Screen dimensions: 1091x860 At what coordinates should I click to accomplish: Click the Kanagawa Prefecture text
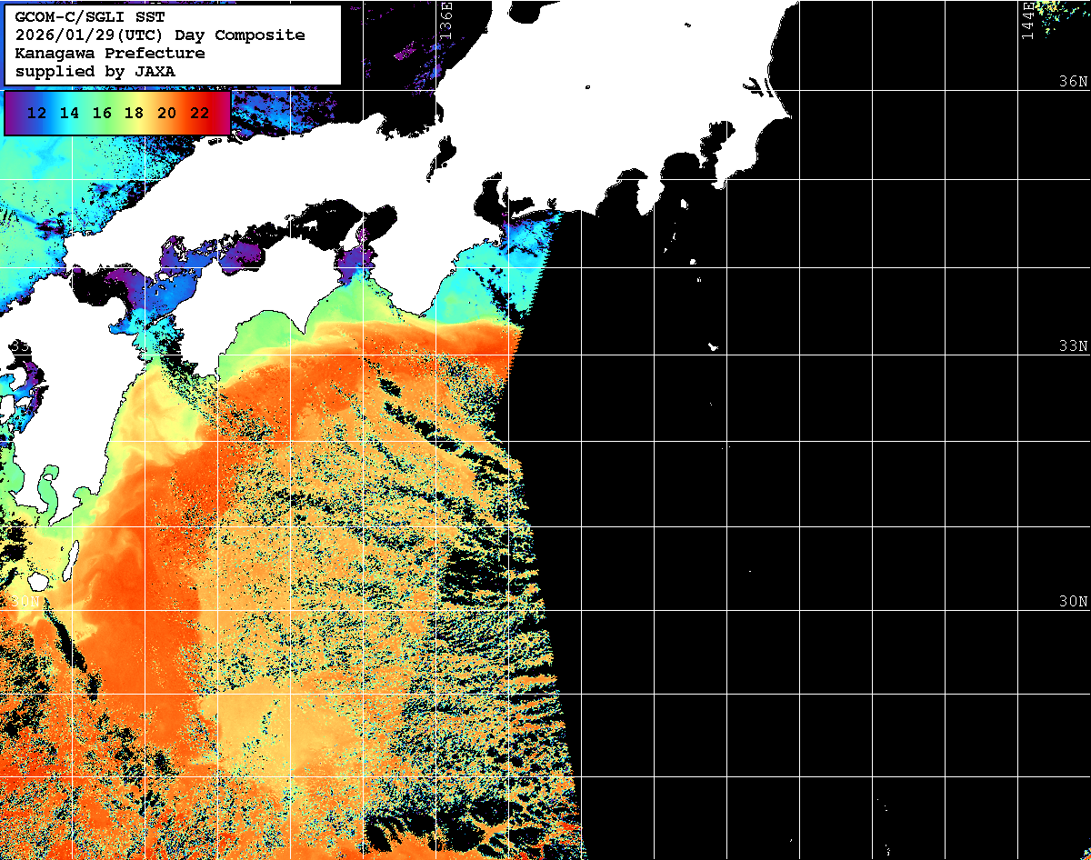109,53
